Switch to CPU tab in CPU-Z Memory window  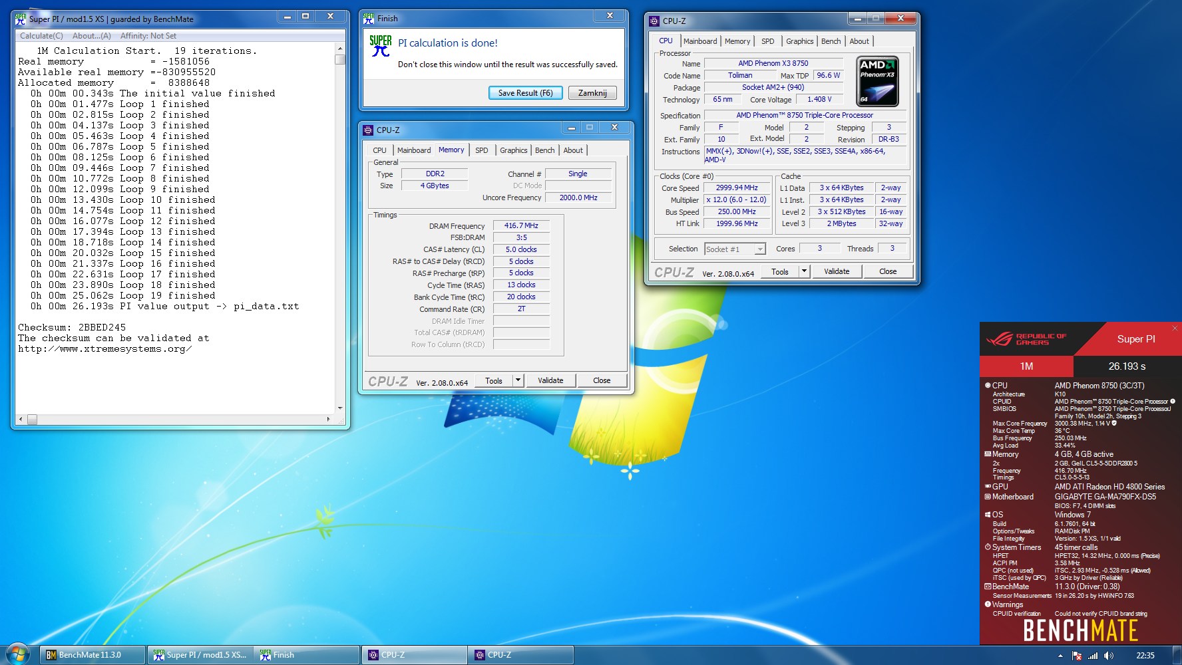[x=379, y=150]
